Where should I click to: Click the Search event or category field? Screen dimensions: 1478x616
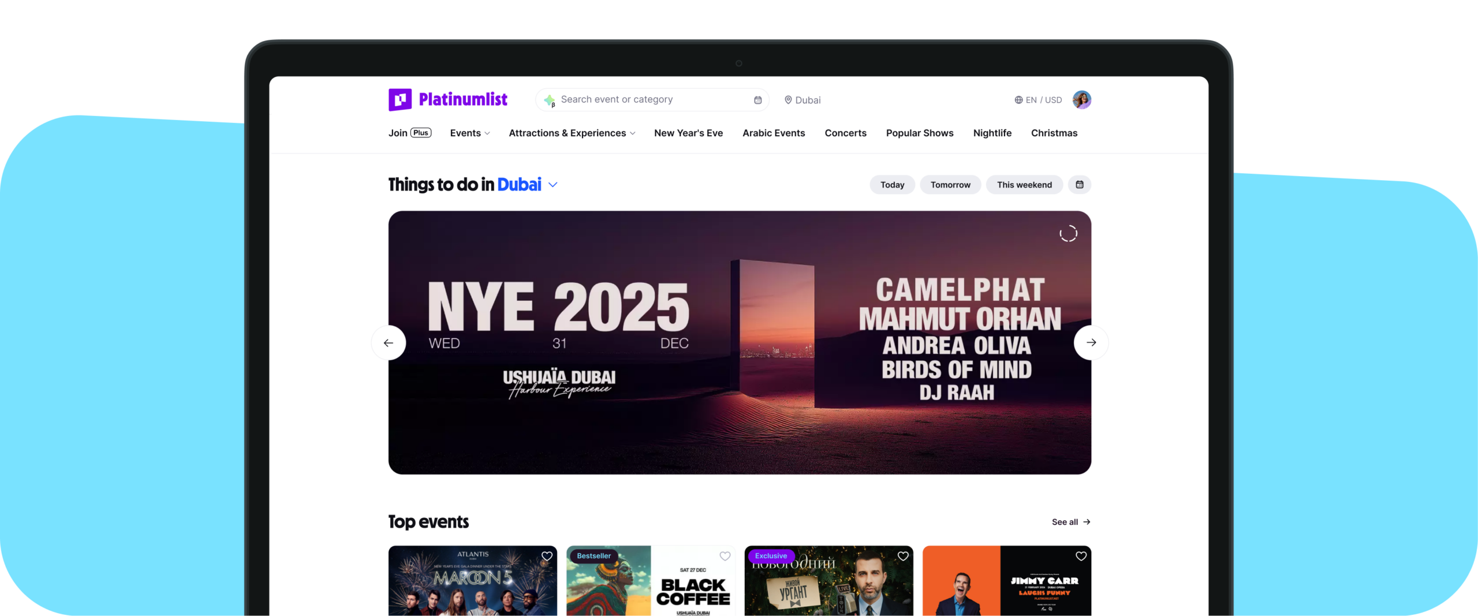tap(647, 100)
